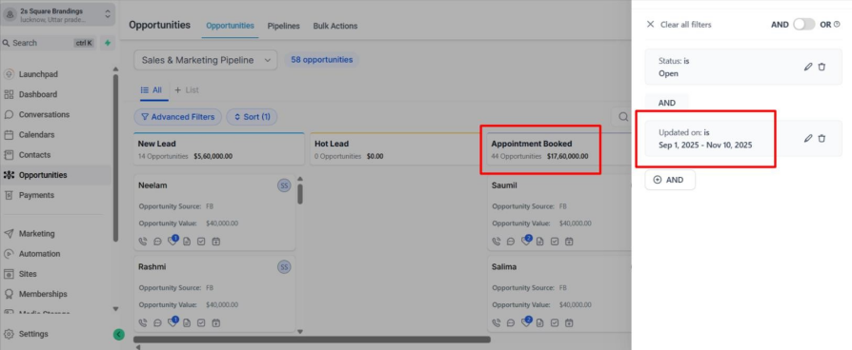The width and height of the screenshot is (852, 350).
Task: Click the search magnifier icon in board toolbar
Action: point(623,117)
